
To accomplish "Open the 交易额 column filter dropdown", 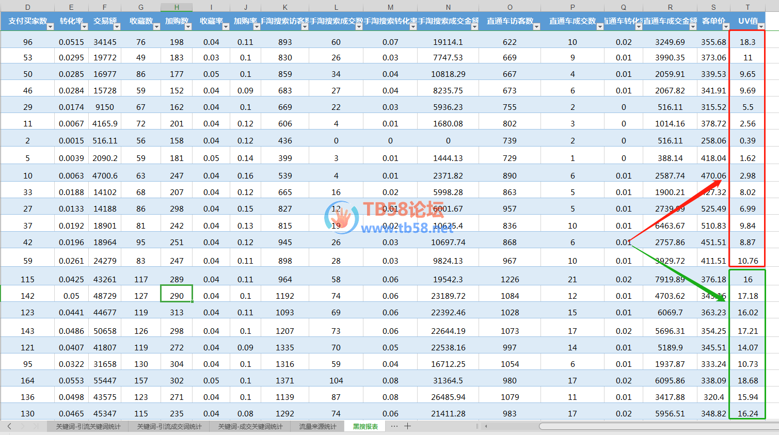I will click(x=117, y=26).
